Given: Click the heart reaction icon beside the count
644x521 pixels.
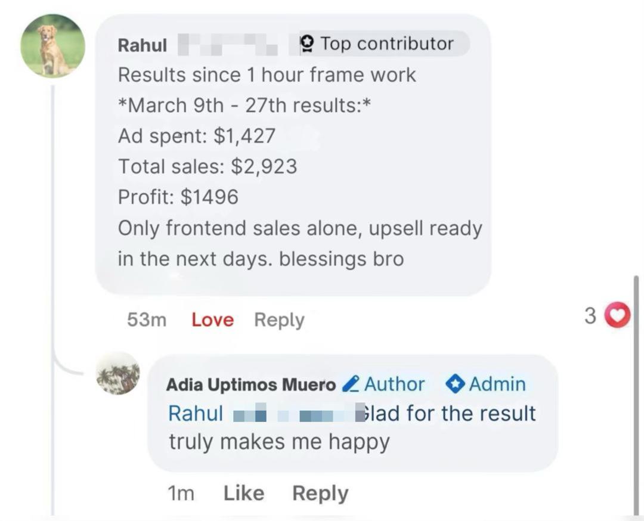Looking at the screenshot, I should click(617, 316).
